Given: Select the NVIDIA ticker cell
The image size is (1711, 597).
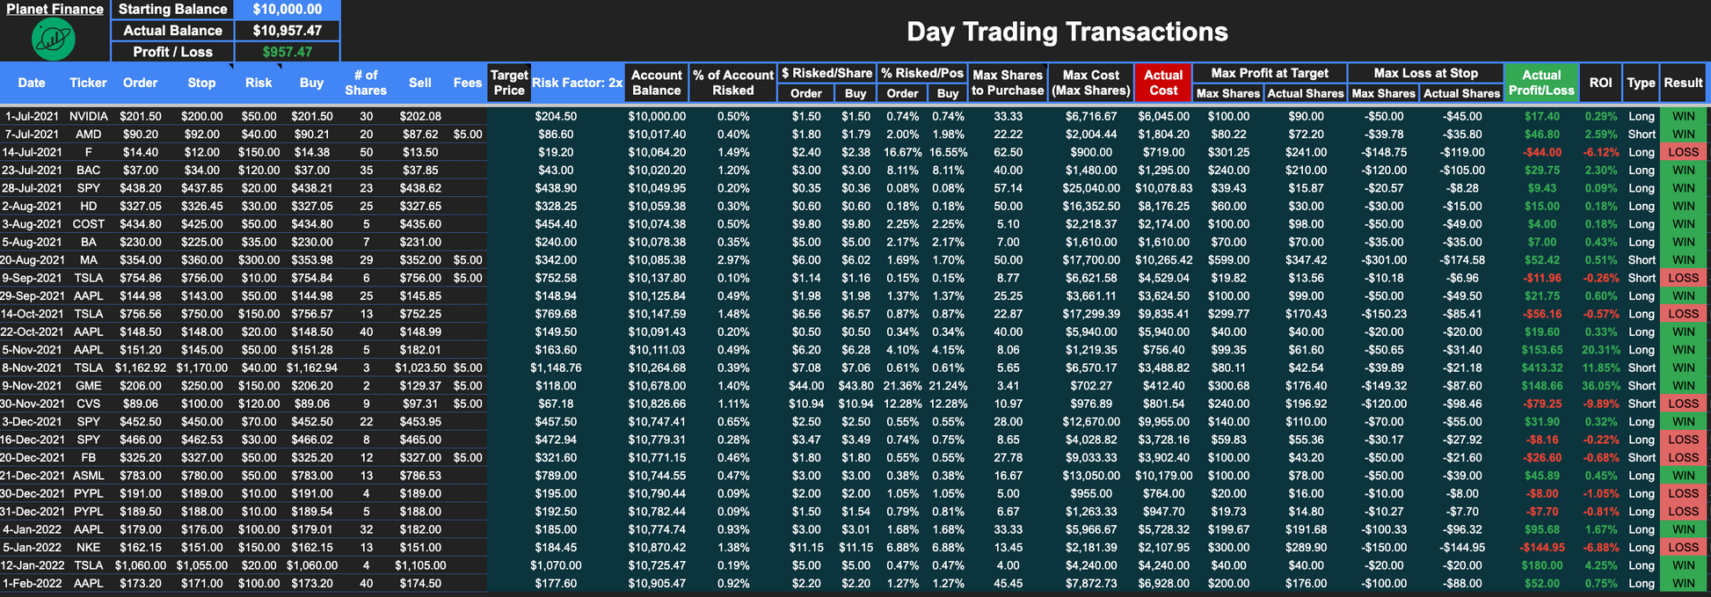Looking at the screenshot, I should click(88, 116).
